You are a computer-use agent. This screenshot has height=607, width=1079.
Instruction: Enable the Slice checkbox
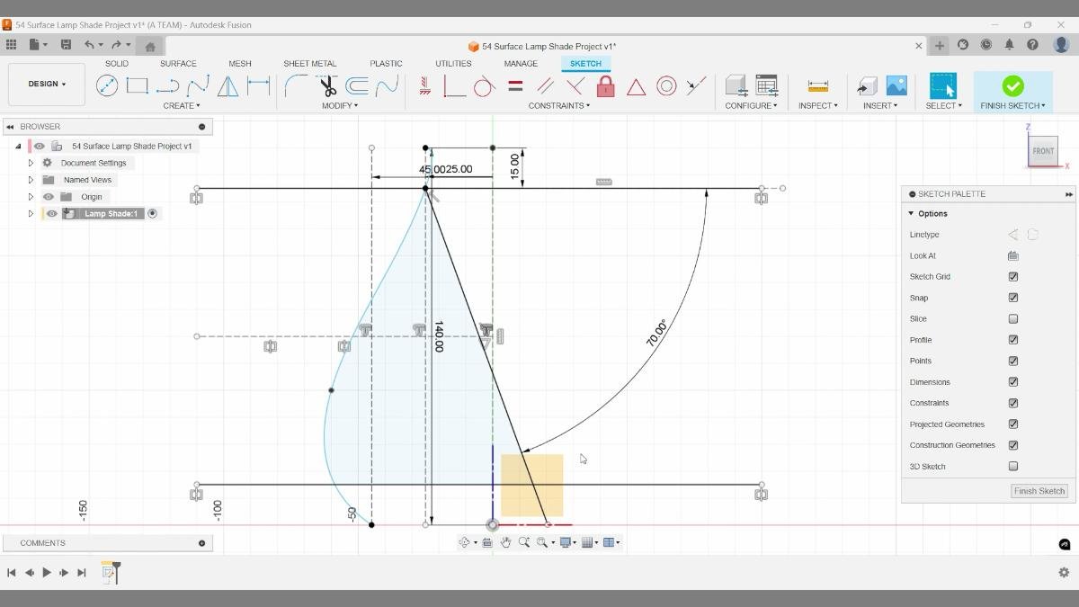tap(1013, 318)
